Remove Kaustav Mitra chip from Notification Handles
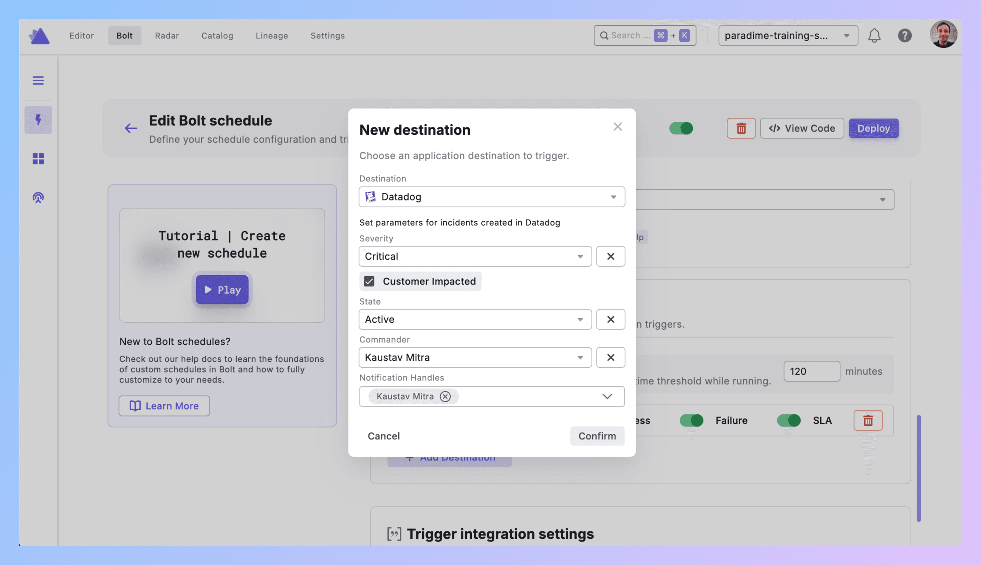This screenshot has width=981, height=565. 445,396
